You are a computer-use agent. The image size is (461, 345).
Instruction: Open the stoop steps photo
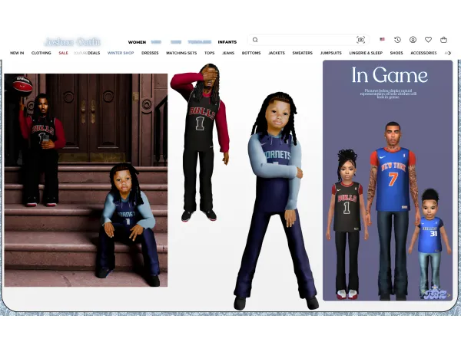86,180
